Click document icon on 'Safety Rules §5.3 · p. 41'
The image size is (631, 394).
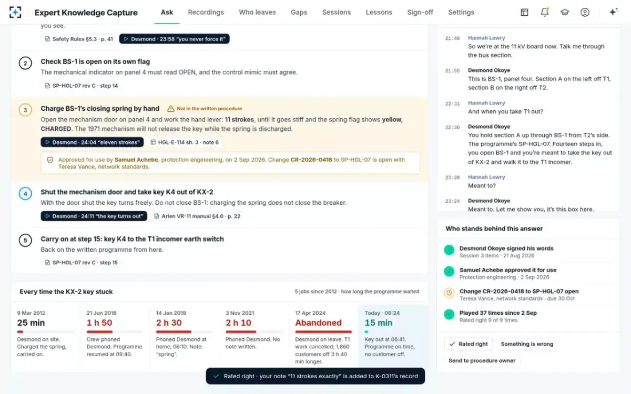(x=47, y=39)
